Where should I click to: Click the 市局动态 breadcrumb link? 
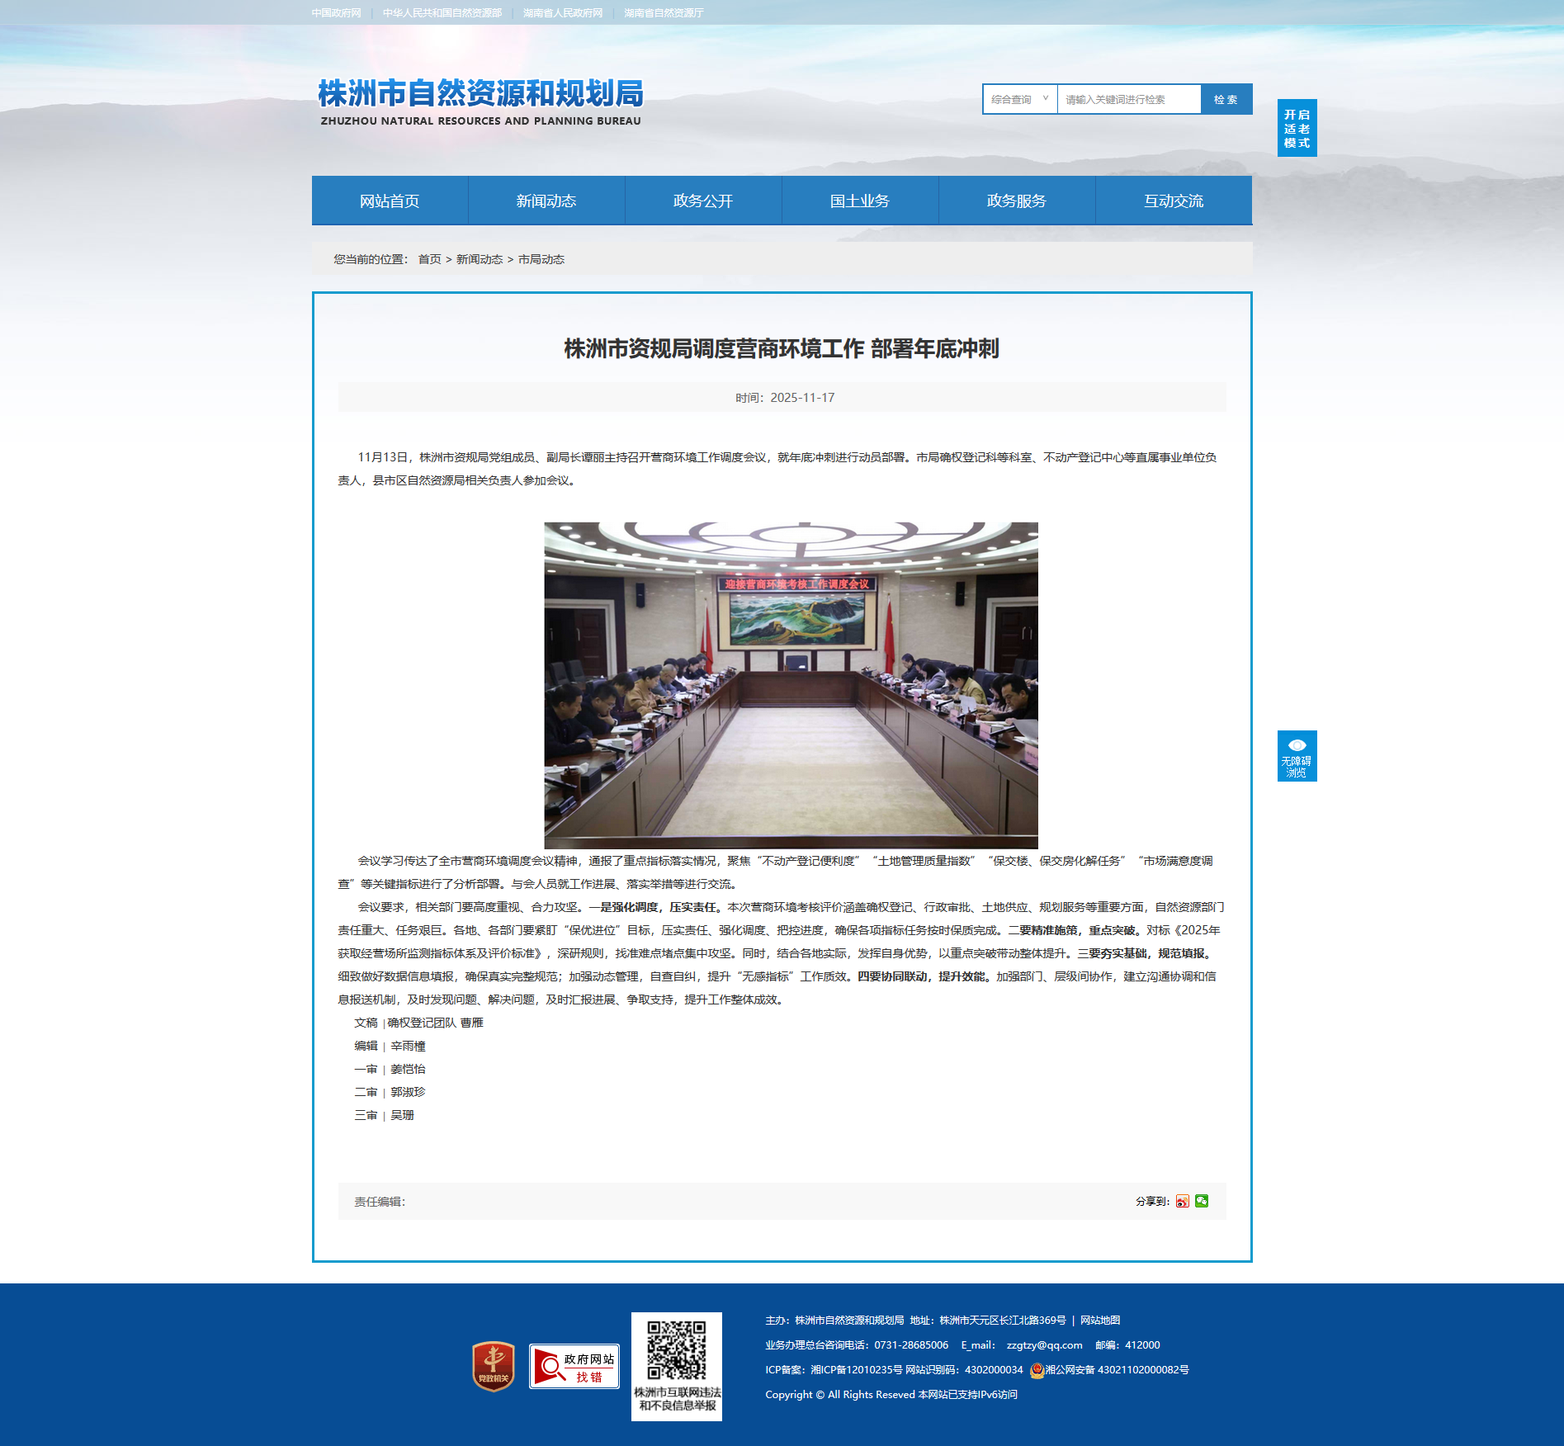click(x=541, y=259)
